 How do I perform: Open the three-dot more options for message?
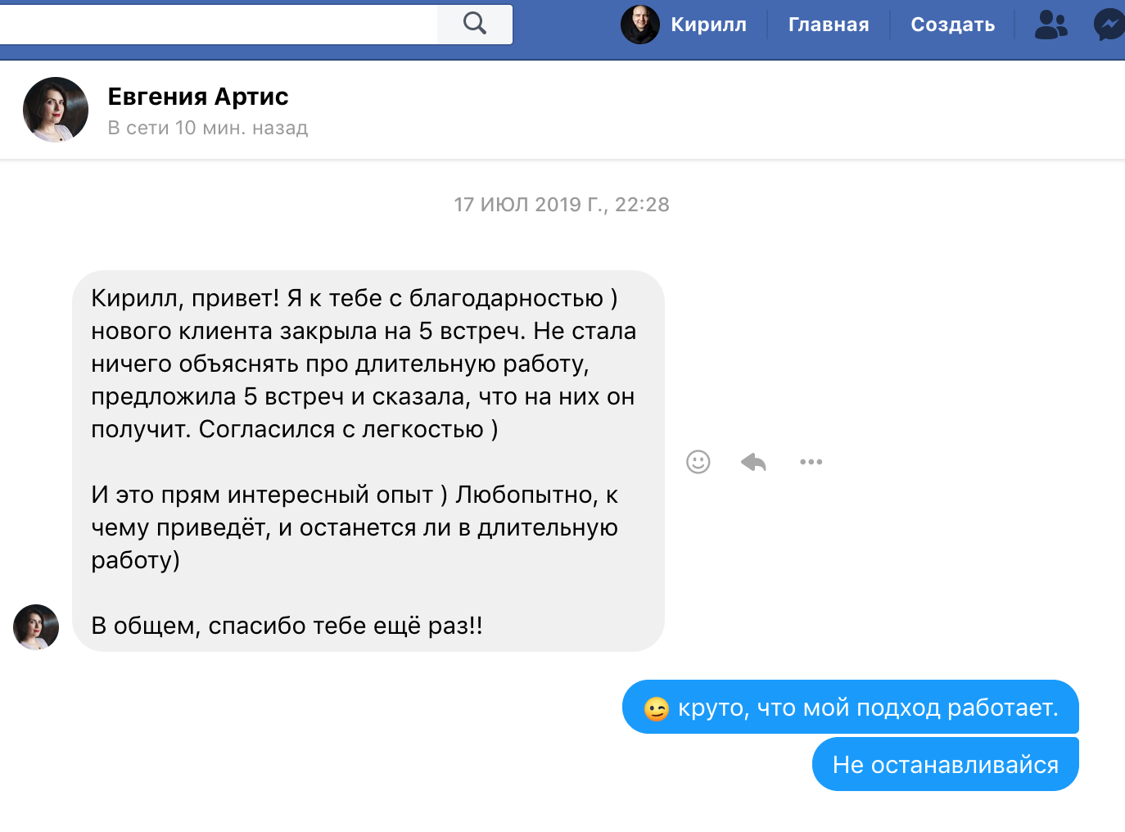point(811,462)
